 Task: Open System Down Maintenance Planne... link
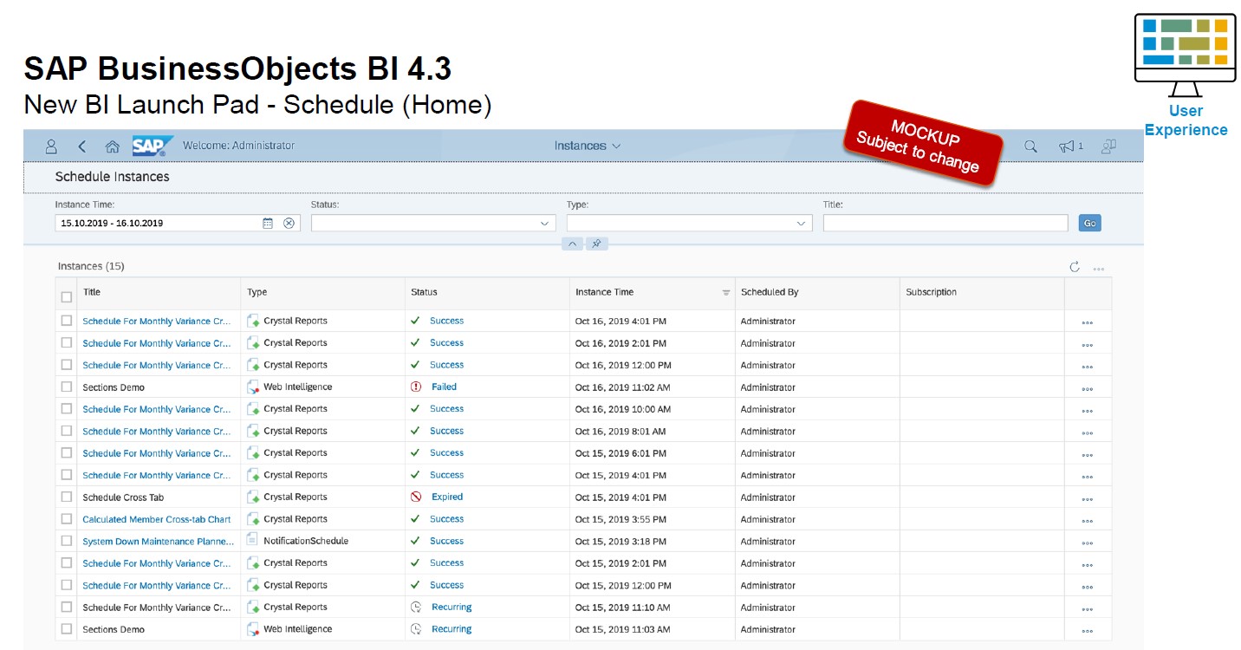click(158, 542)
